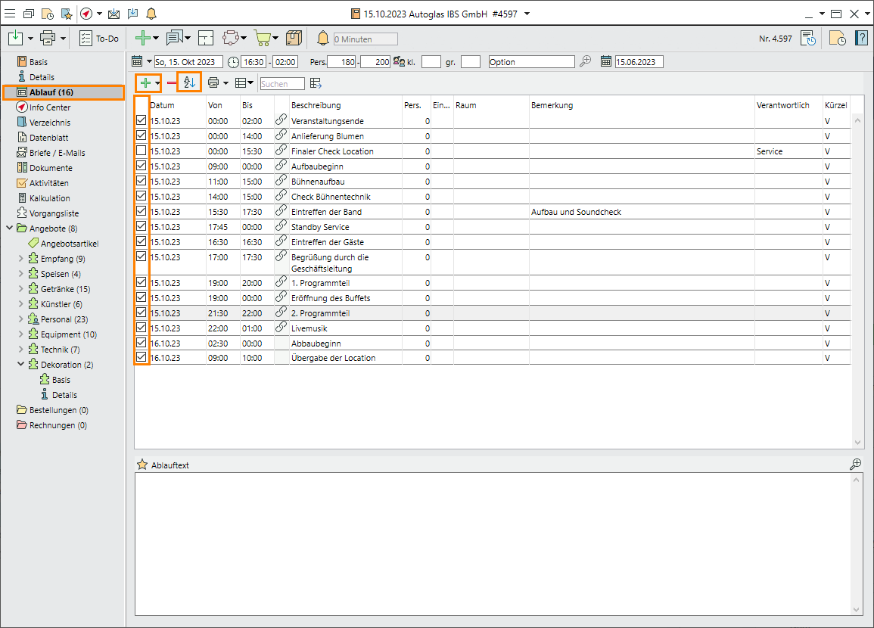Click the floor plan icon in toolbar
Viewport: 874px width, 628px height.
point(206,38)
